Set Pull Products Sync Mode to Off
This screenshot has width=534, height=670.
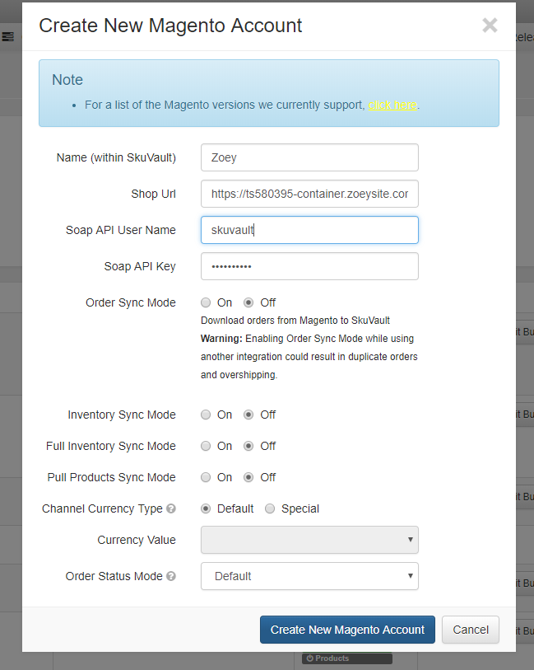tap(248, 477)
